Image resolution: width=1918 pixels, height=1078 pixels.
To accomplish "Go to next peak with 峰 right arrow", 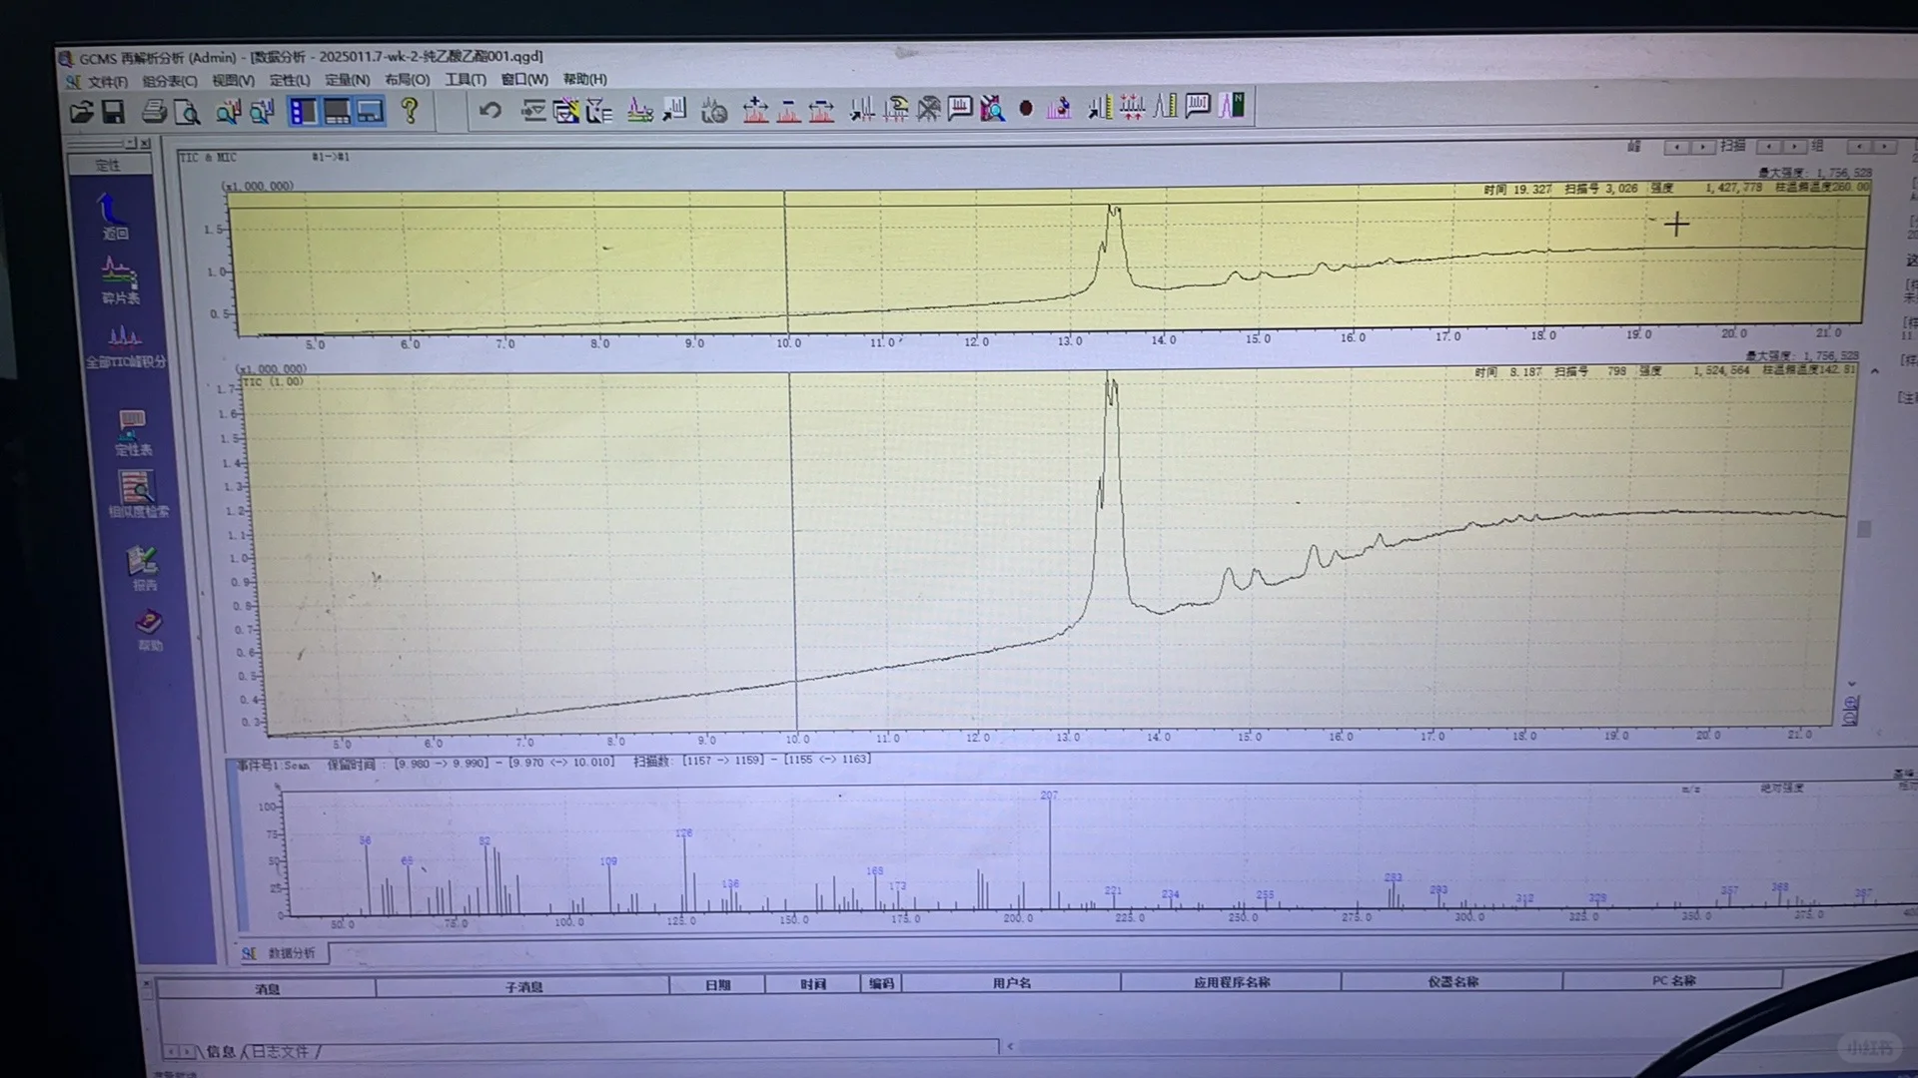I will [x=1702, y=147].
